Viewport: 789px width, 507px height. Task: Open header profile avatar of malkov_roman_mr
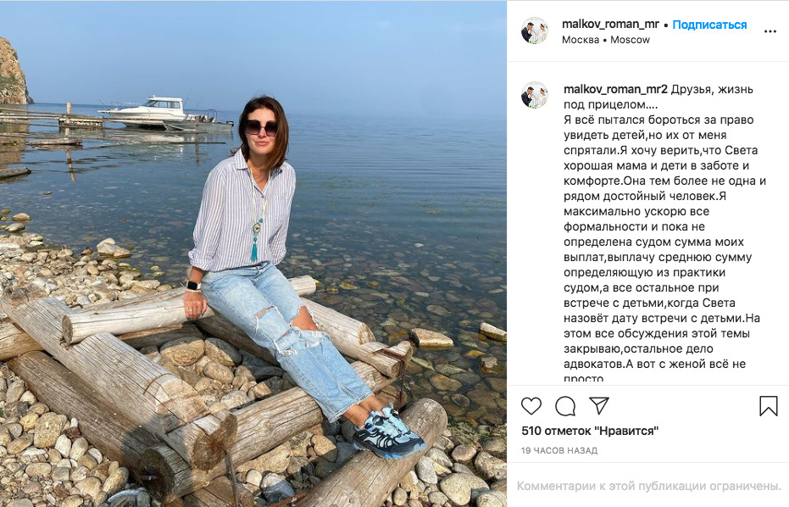(x=535, y=31)
